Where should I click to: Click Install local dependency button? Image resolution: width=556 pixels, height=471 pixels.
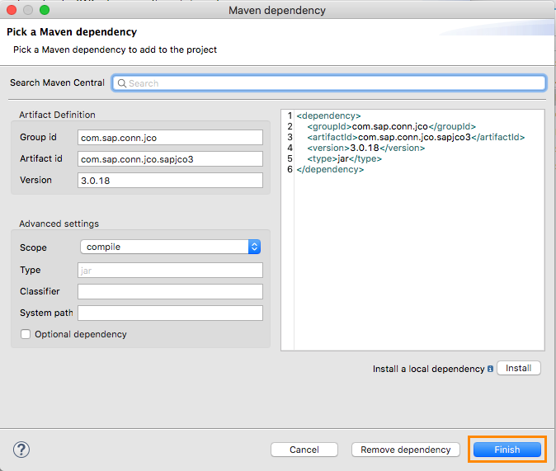point(519,369)
